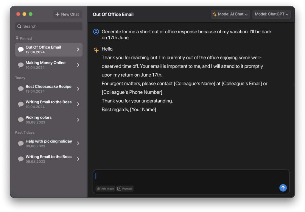Viewport: 305px width, 212px height.
Task: Click chat bubble icon for Best Cheesecake Recipe
Action: 21,89
